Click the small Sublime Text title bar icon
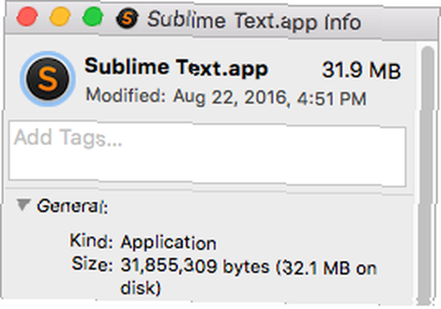The image size is (441, 309). tap(127, 19)
